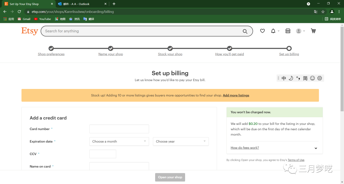
Task: Click the browser reload icon
Action: pyautogui.click(x=19, y=12)
